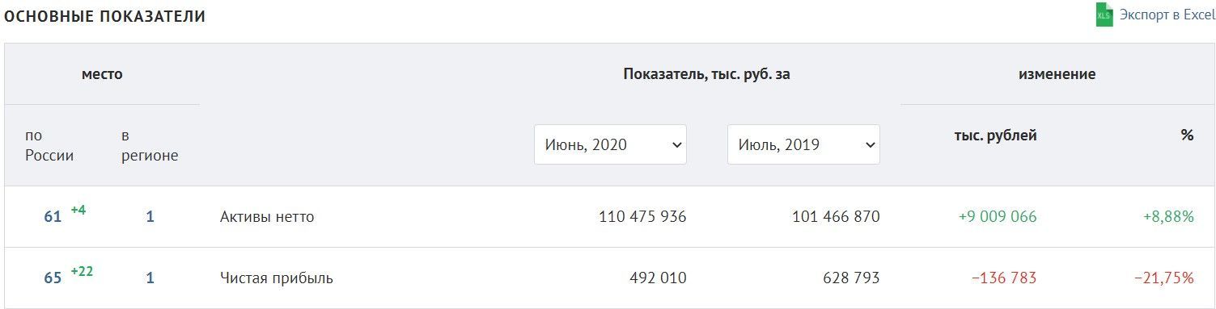This screenshot has height=309, width=1216.
Task: Click the −21,75% change value
Action: click(1164, 278)
